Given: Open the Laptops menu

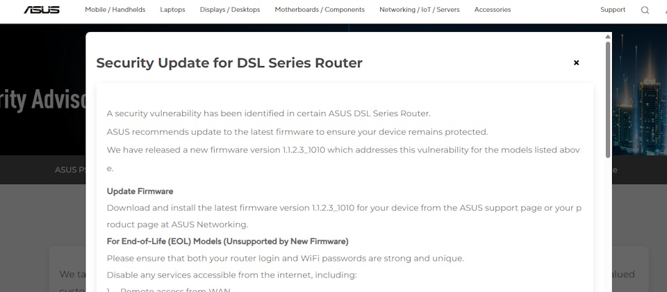Looking at the screenshot, I should [x=172, y=10].
